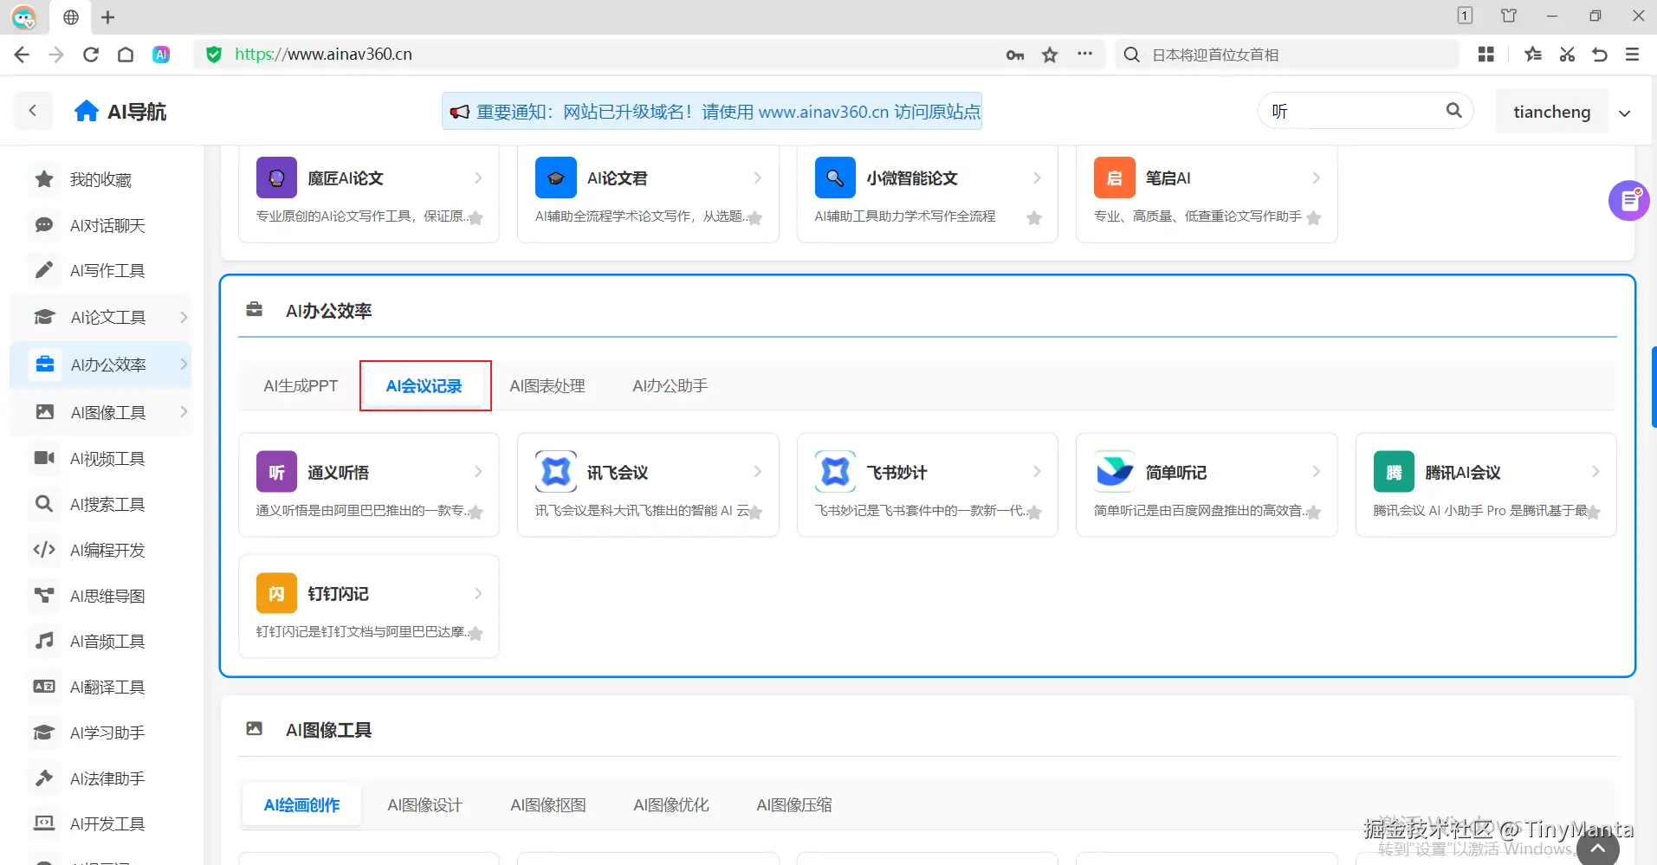Star the 钉钉闪记 card as favorite
This screenshot has height=865, width=1657.
[477, 633]
